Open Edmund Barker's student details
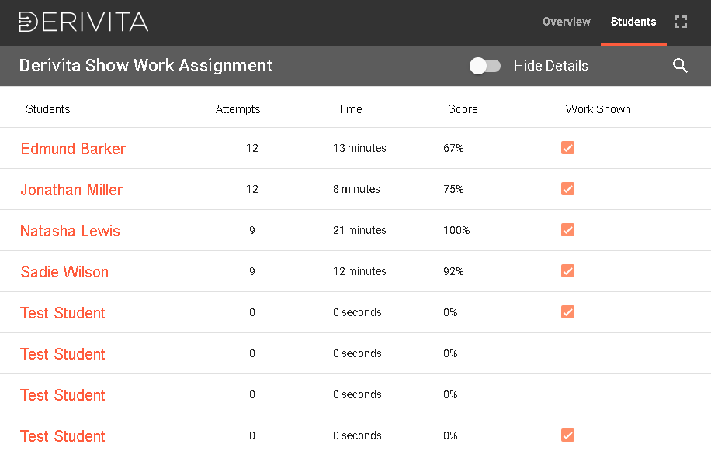Screen dimensions: 711x461 click(73, 149)
